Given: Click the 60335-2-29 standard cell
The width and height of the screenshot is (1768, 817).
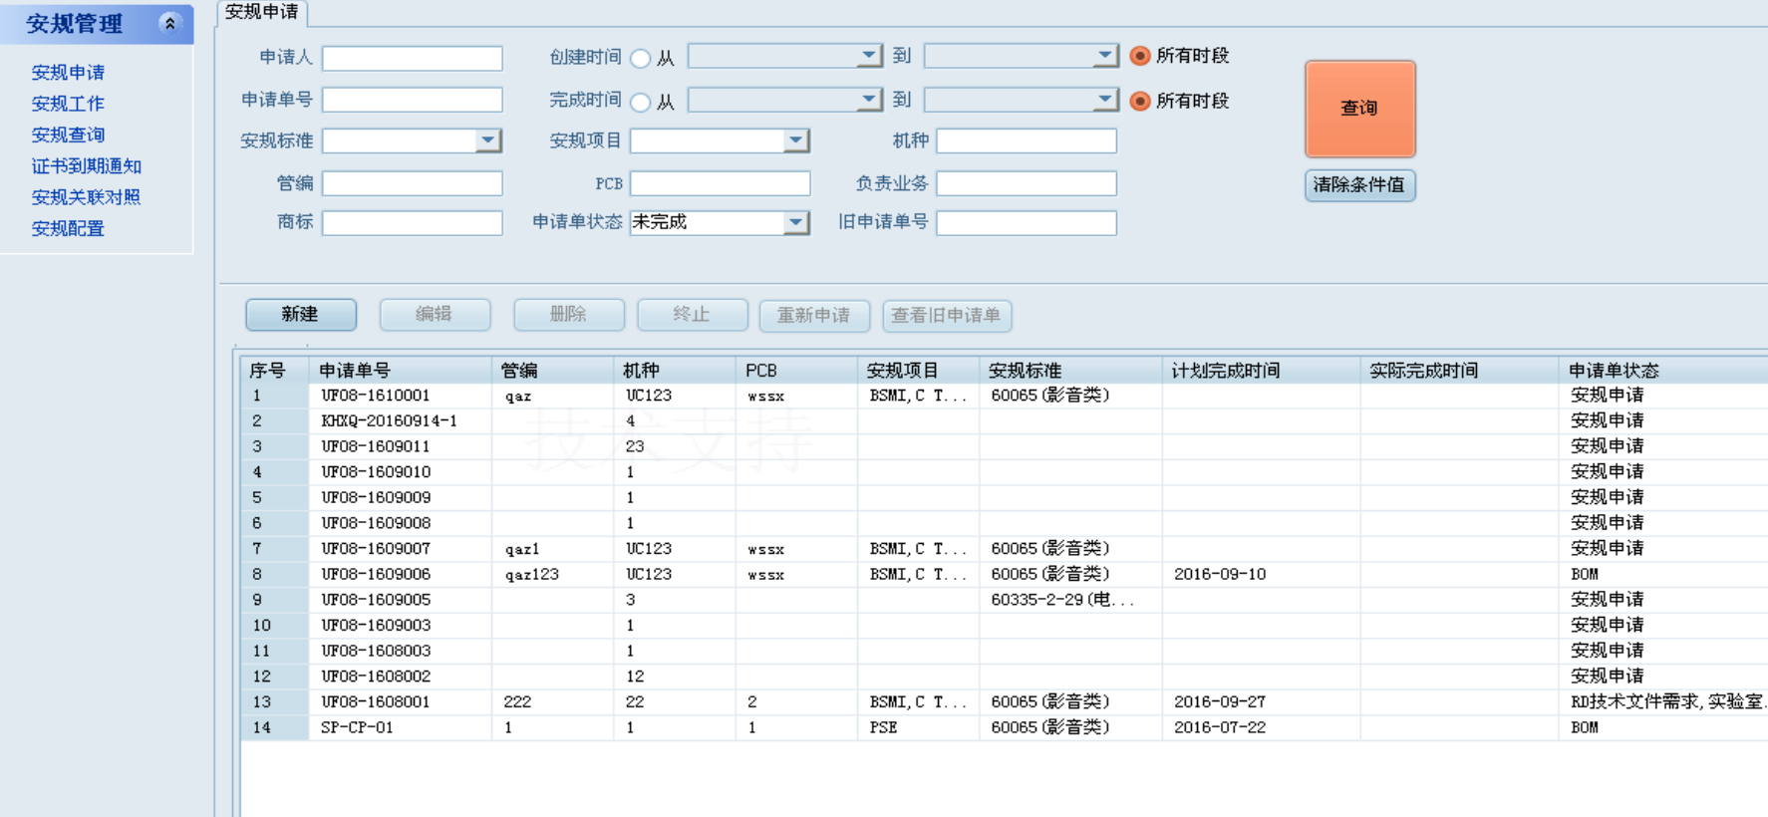Looking at the screenshot, I should point(1071,600).
